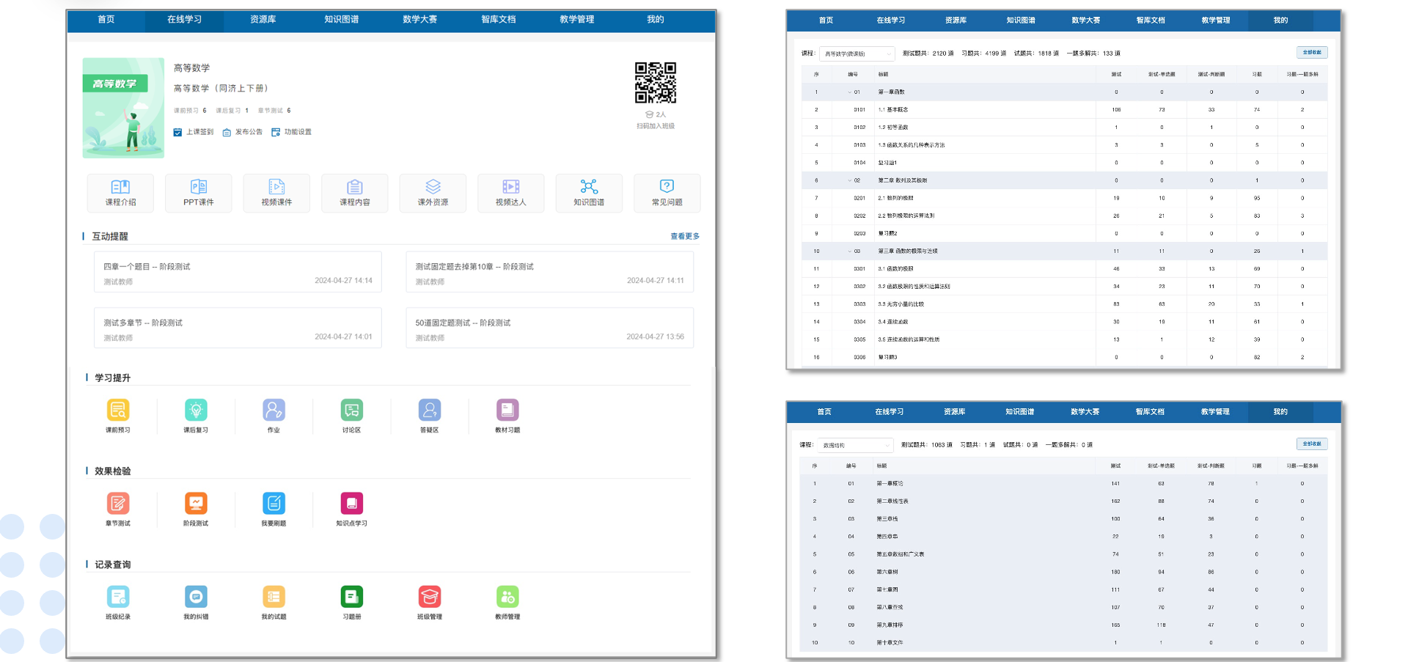Collapse chapter 03 函数的极限与连续 chevron

(x=849, y=251)
